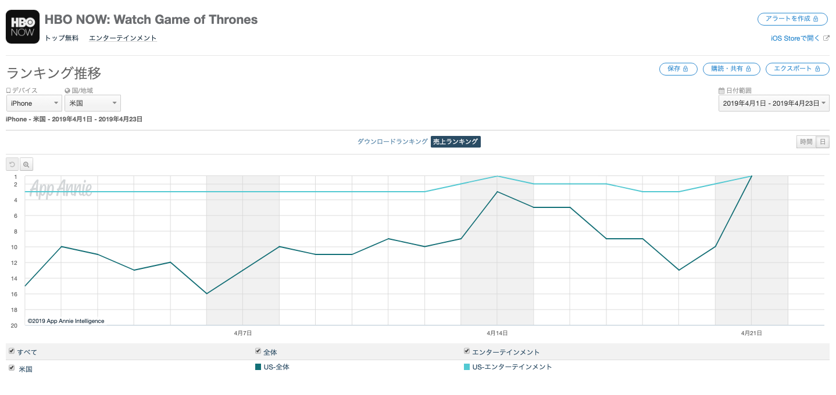Click the 4月7日 axis label
The image size is (836, 395).
point(243,333)
